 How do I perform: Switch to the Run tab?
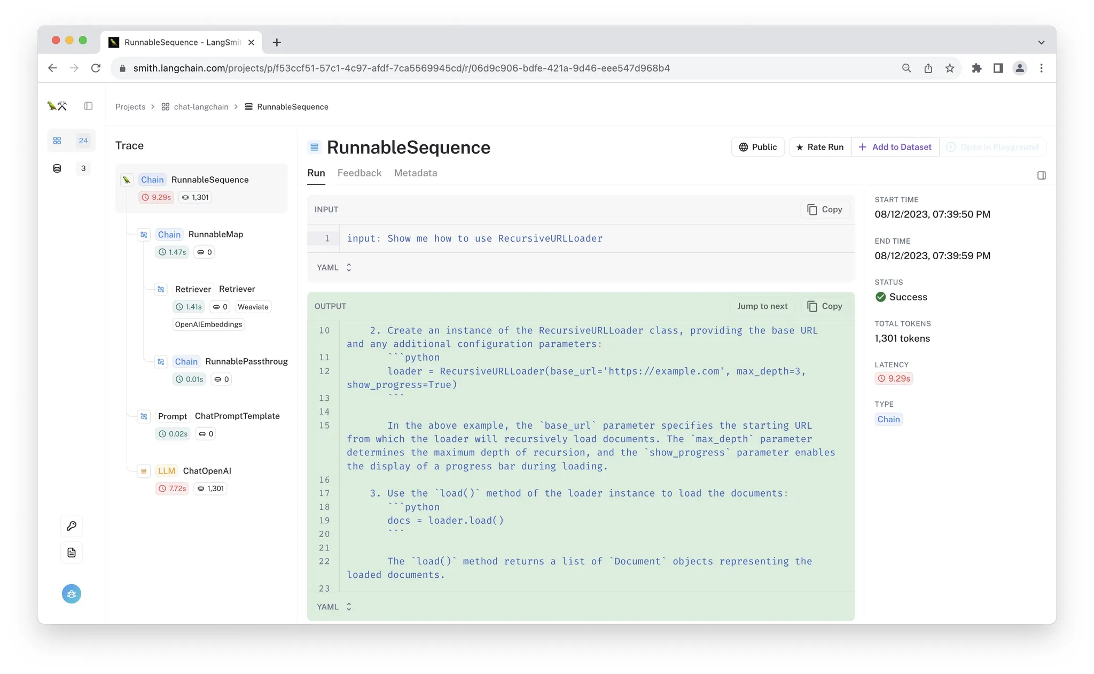click(316, 173)
